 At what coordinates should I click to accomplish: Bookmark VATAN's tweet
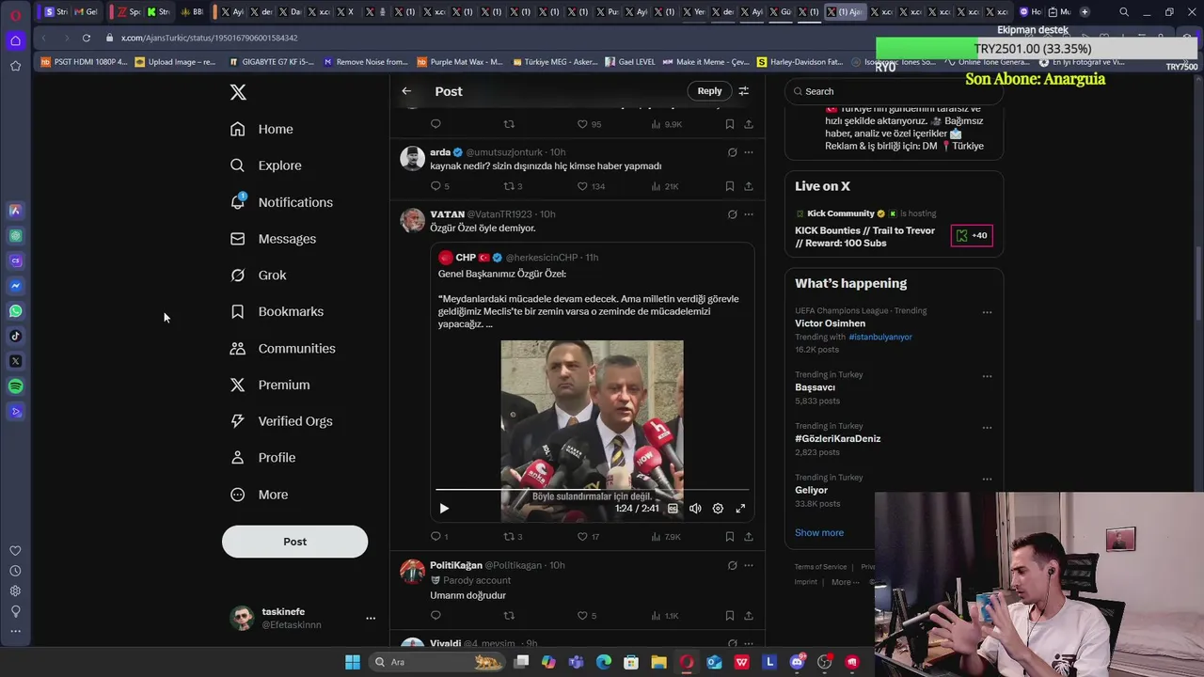click(729, 537)
